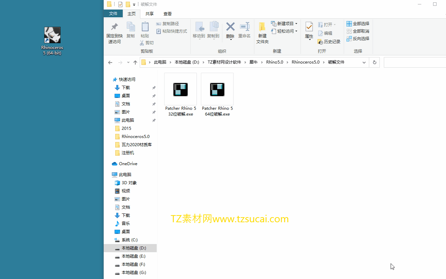Select 本地磁盘 (E:) drive

(x=130, y=256)
